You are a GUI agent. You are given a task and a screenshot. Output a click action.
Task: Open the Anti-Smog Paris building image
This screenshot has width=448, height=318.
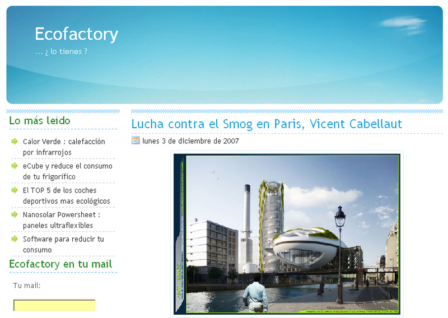(x=287, y=234)
